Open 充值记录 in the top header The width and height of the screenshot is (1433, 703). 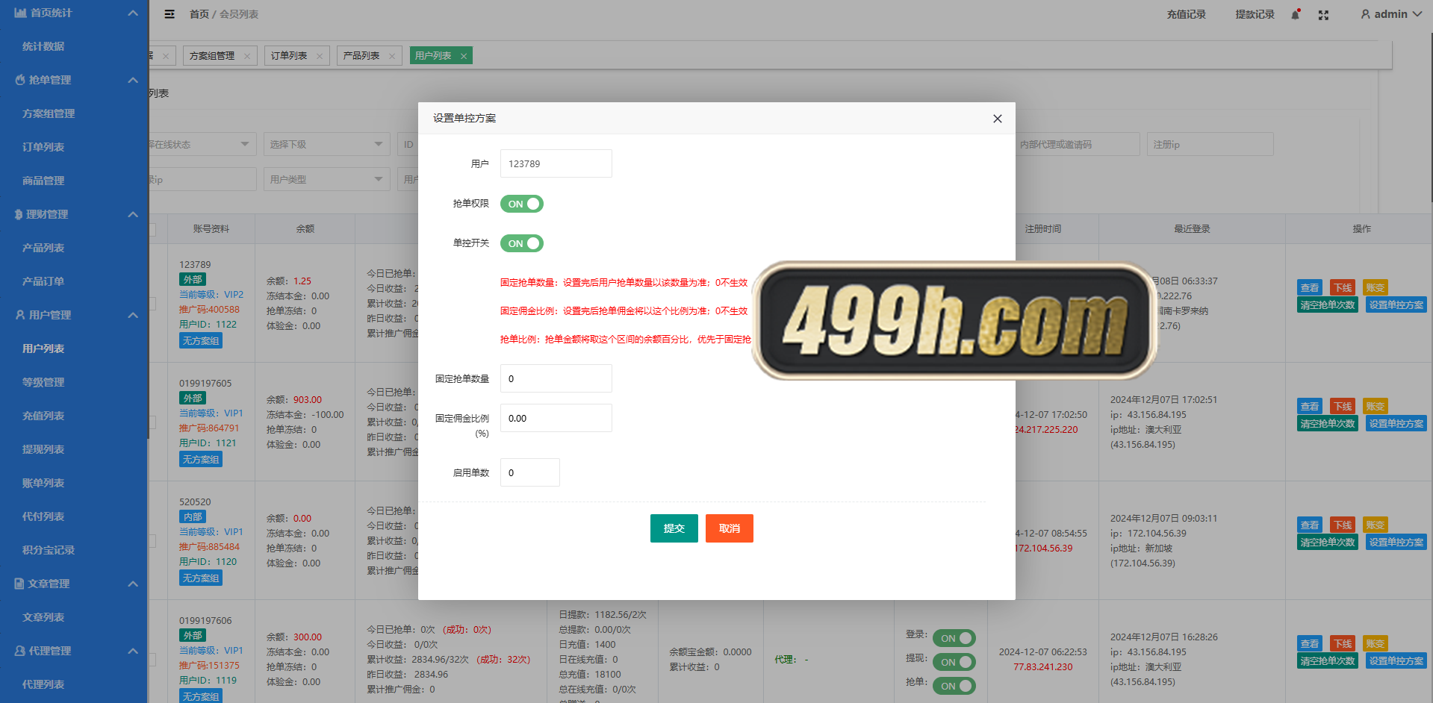tap(1186, 14)
